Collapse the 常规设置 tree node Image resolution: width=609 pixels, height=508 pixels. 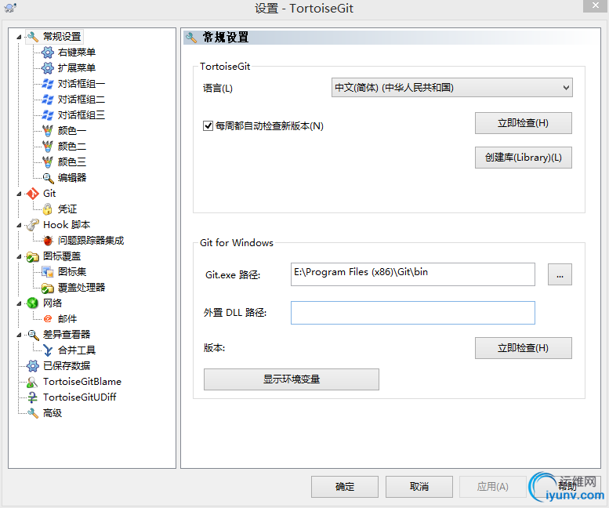coord(19,38)
